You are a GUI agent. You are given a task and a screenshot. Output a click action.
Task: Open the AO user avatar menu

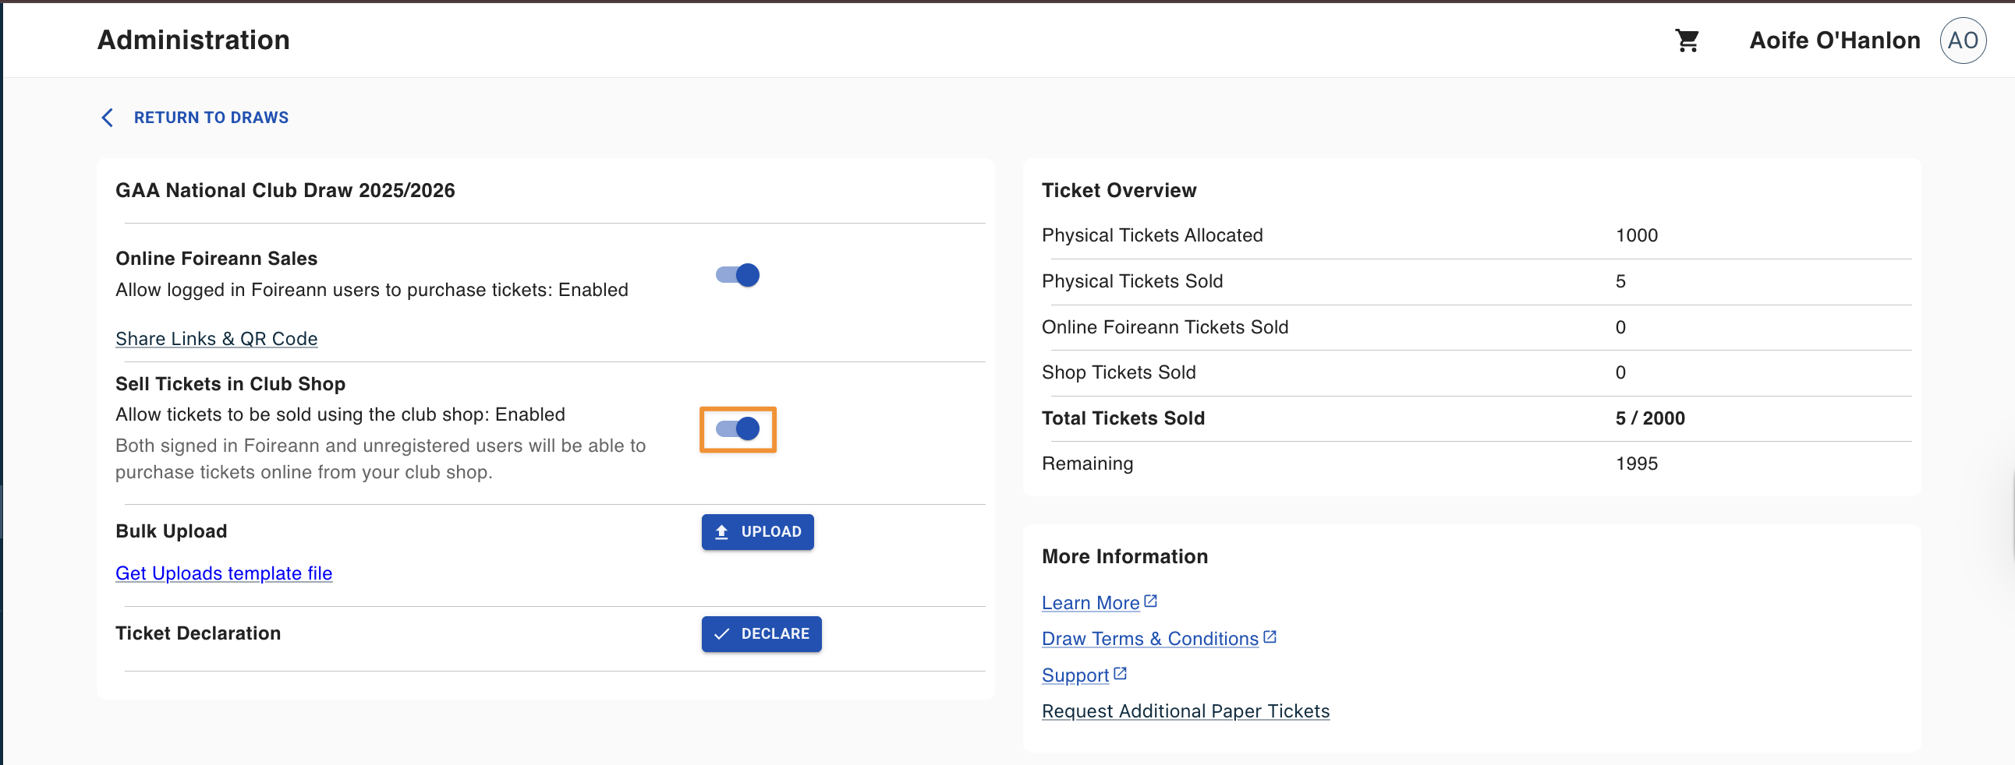(x=1963, y=40)
